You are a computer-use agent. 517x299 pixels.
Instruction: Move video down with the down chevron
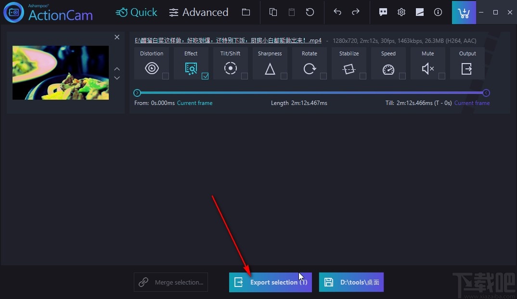click(x=116, y=78)
